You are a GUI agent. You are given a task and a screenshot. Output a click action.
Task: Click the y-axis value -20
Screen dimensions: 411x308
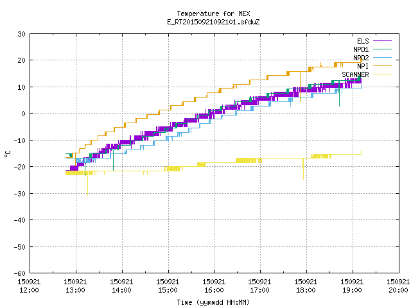point(20,167)
